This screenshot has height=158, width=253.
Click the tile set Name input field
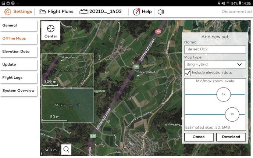tap(215, 50)
